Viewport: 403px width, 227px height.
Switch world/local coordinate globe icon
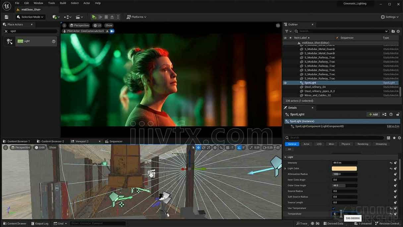pos(215,148)
